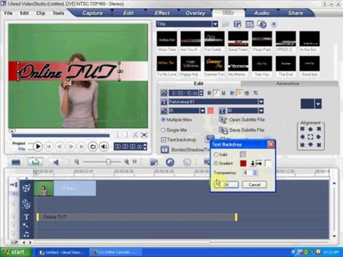Switch to timeline view icon
Image resolution: width=343 pixels, height=257 pixels.
[36, 162]
